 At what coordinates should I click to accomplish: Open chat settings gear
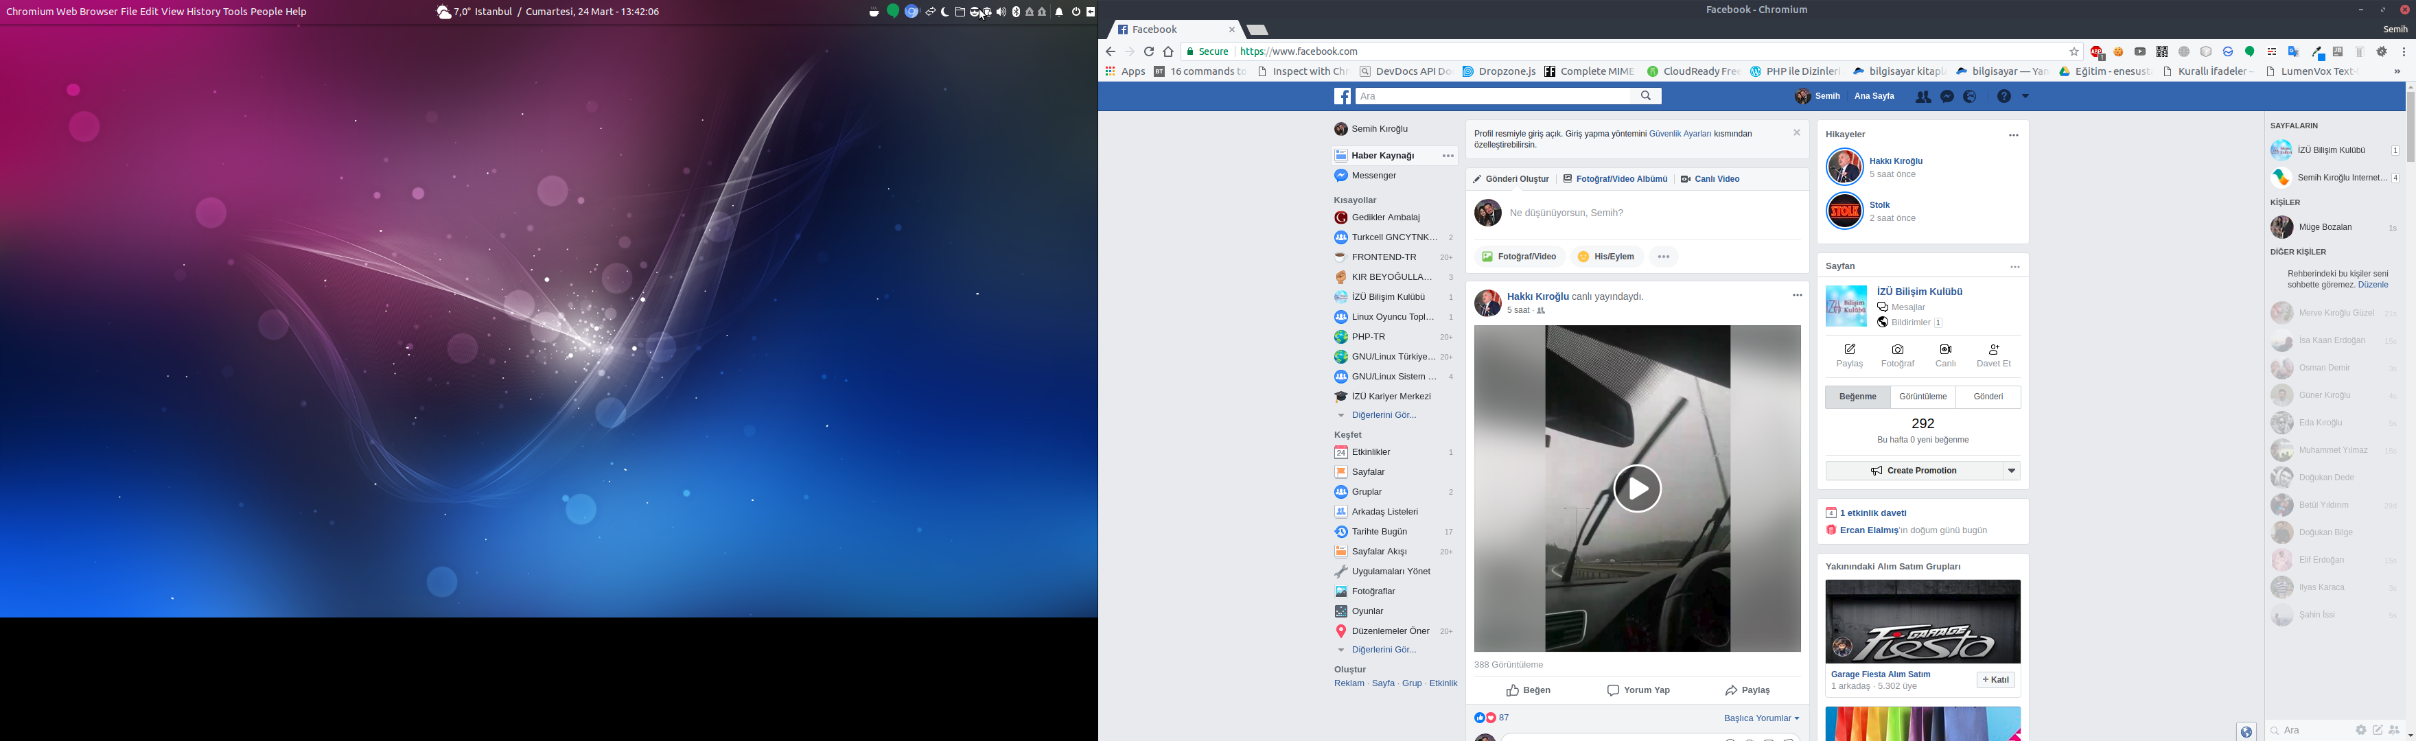pyautogui.click(x=2360, y=730)
